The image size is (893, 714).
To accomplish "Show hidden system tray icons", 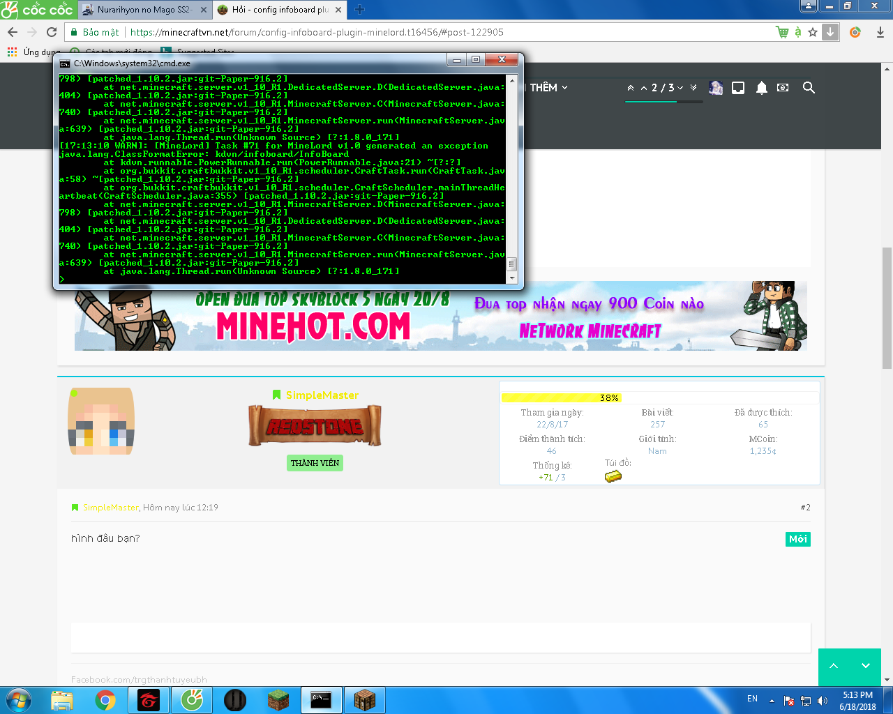I will [772, 700].
